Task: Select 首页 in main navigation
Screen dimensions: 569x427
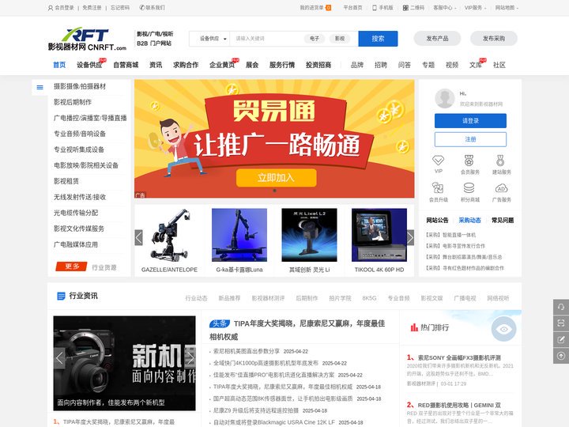Action: pos(59,65)
